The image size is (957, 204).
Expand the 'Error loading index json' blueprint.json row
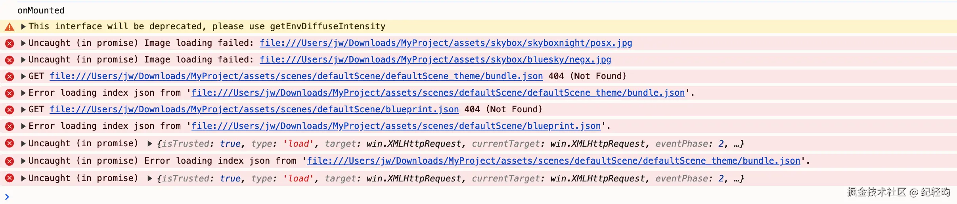point(23,126)
